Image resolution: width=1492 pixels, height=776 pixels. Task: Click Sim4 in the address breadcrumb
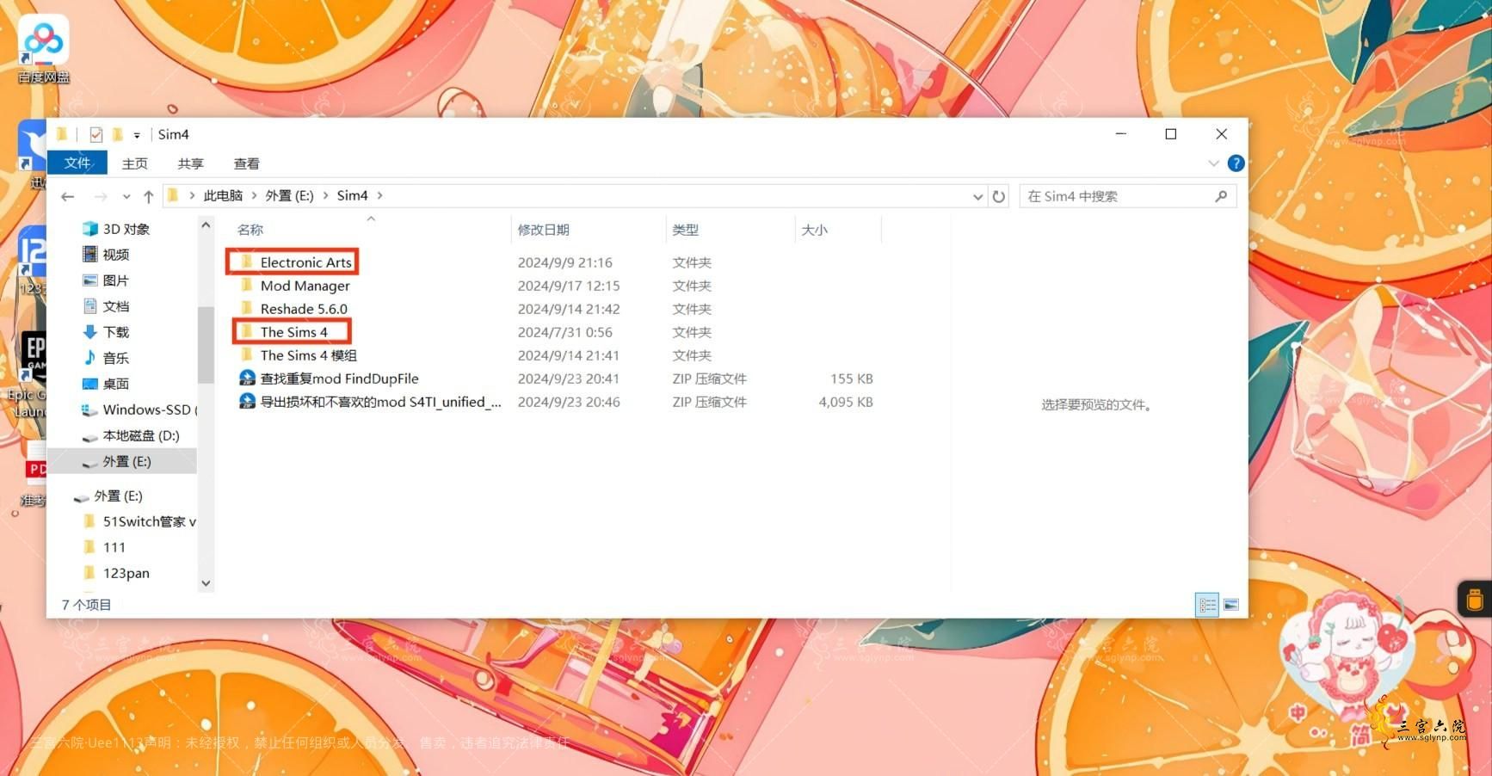pyautogui.click(x=352, y=196)
